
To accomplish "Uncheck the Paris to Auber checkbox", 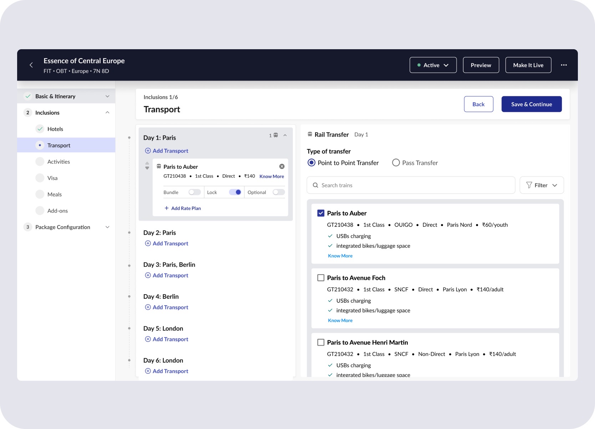I will (321, 213).
